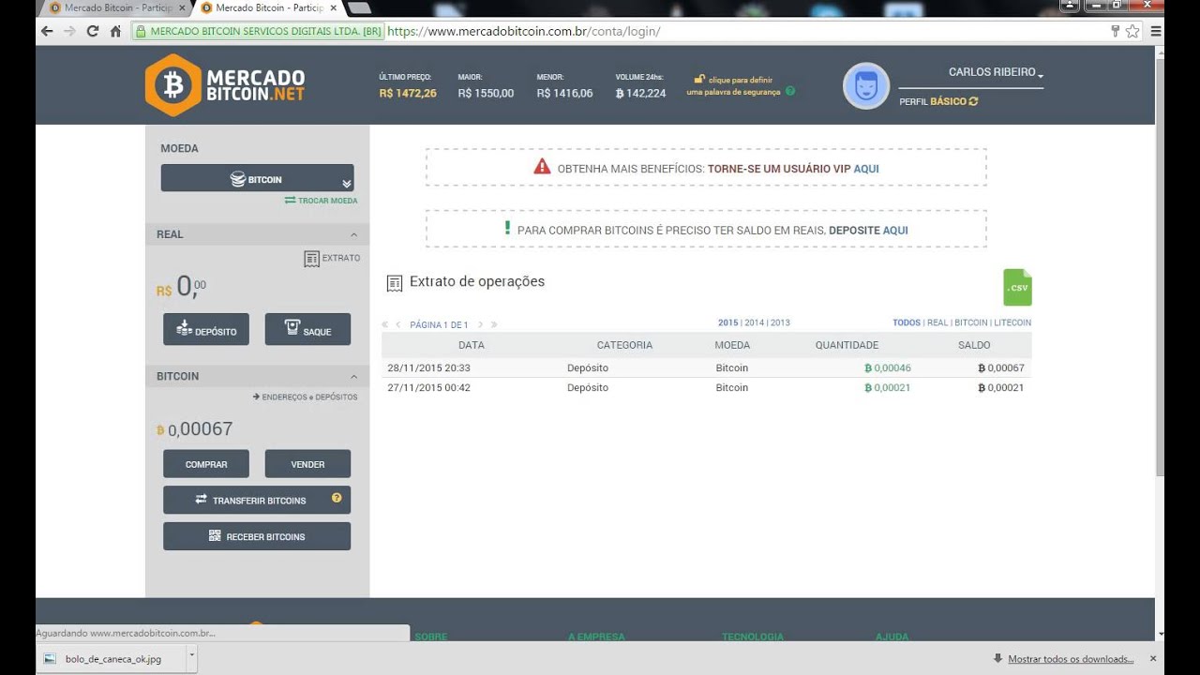The width and height of the screenshot is (1200, 675).
Task: Click the RECEBER BITCOINS button
Action: coord(257,536)
